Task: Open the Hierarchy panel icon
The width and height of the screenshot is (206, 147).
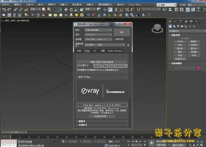Action: pos(181,22)
